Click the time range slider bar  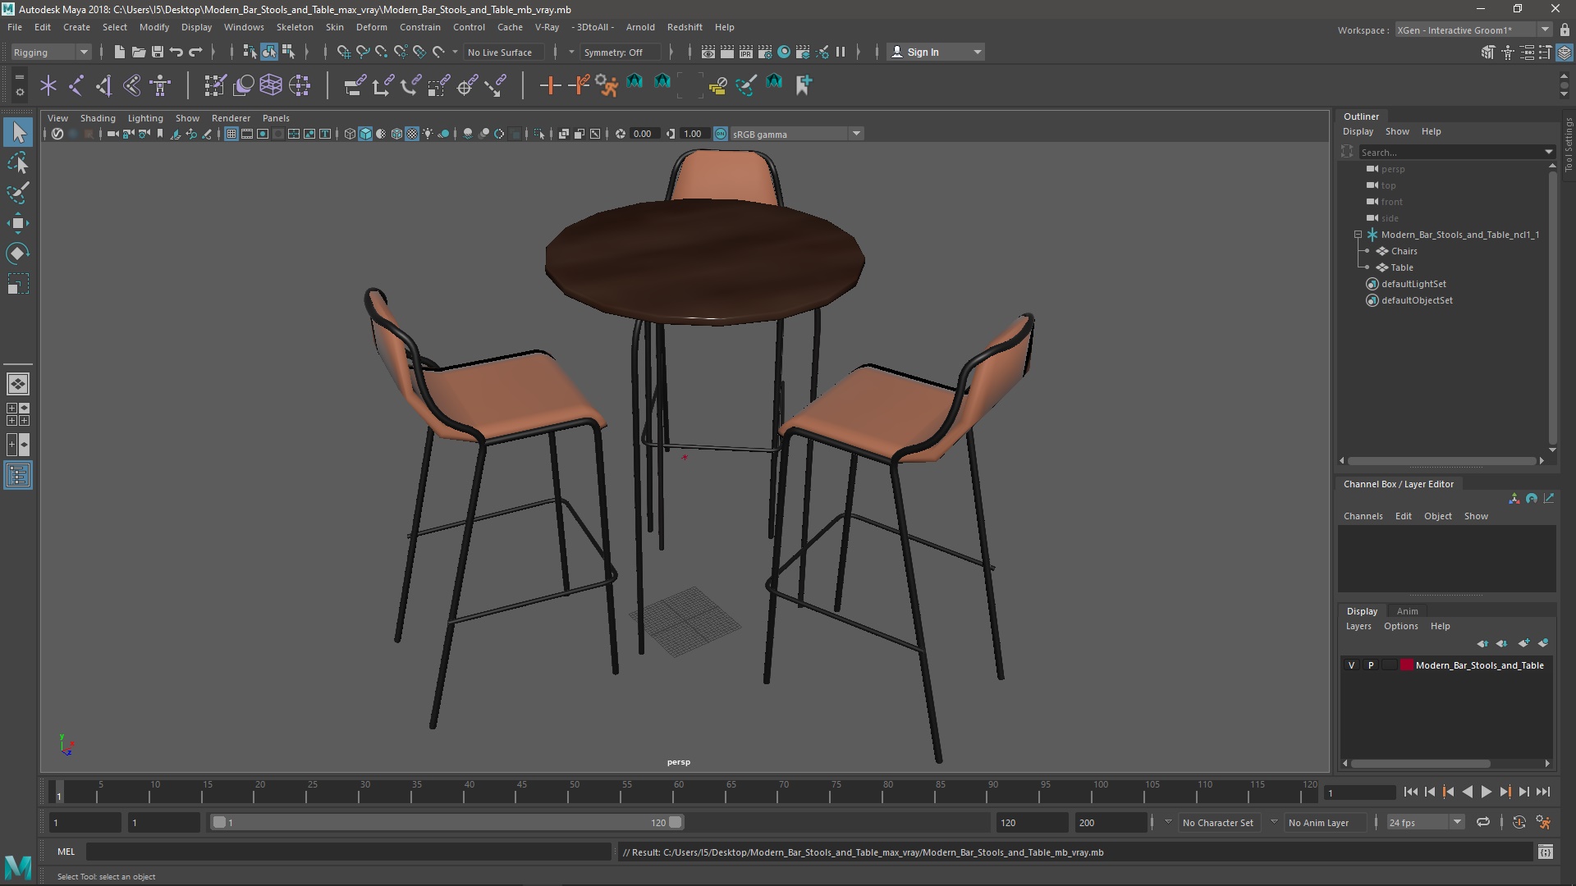[447, 822]
